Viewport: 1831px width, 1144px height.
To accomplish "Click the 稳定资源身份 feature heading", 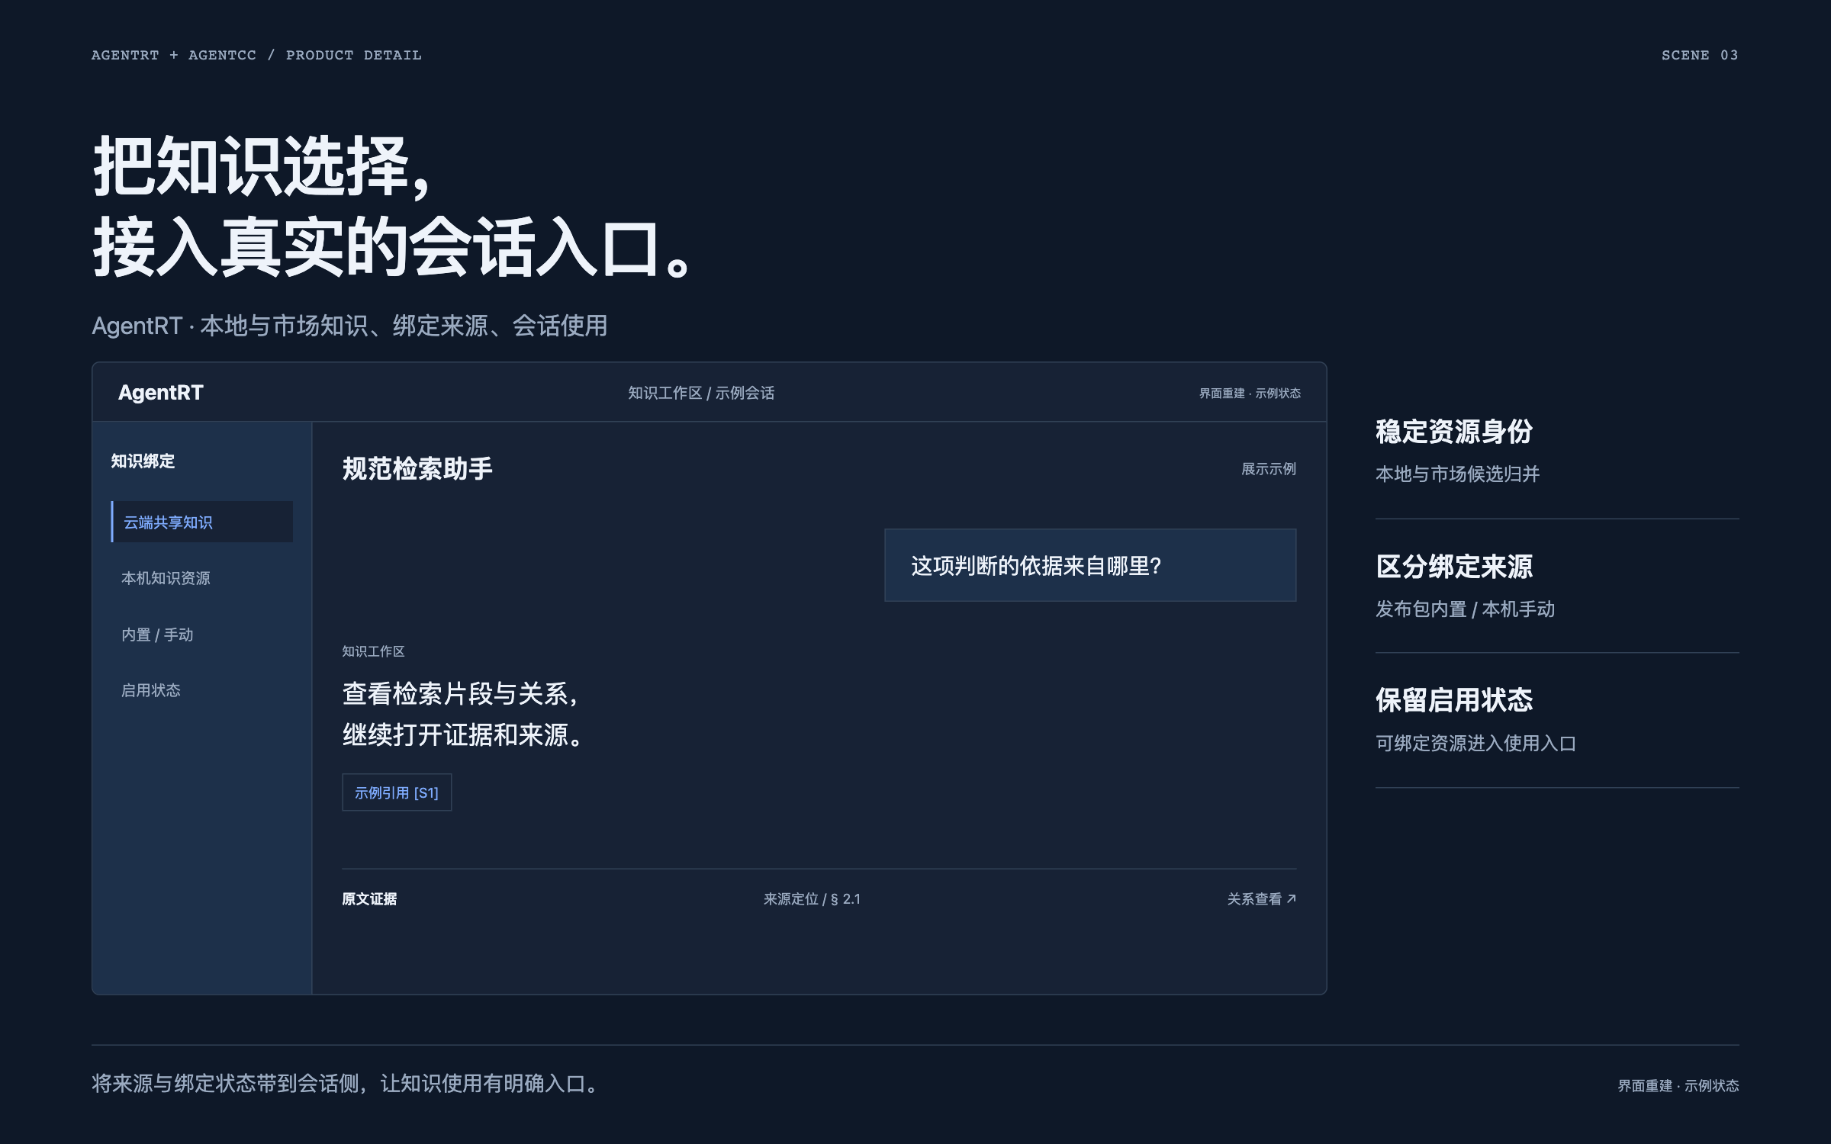I will [x=1454, y=432].
